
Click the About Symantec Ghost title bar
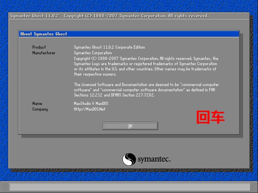coord(129,34)
